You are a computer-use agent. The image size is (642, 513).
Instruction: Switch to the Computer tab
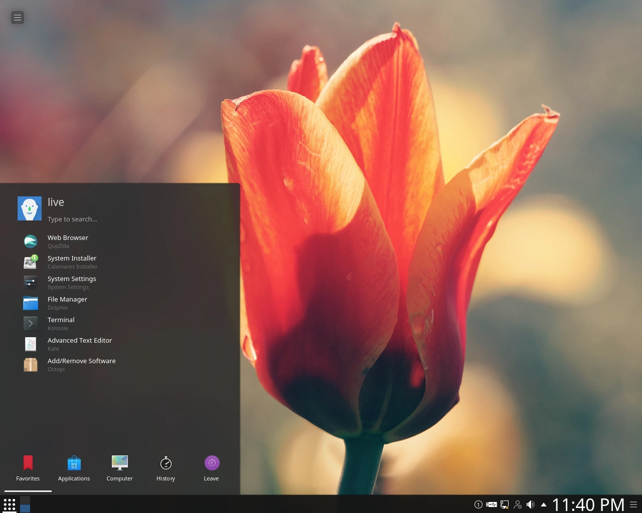click(x=119, y=468)
